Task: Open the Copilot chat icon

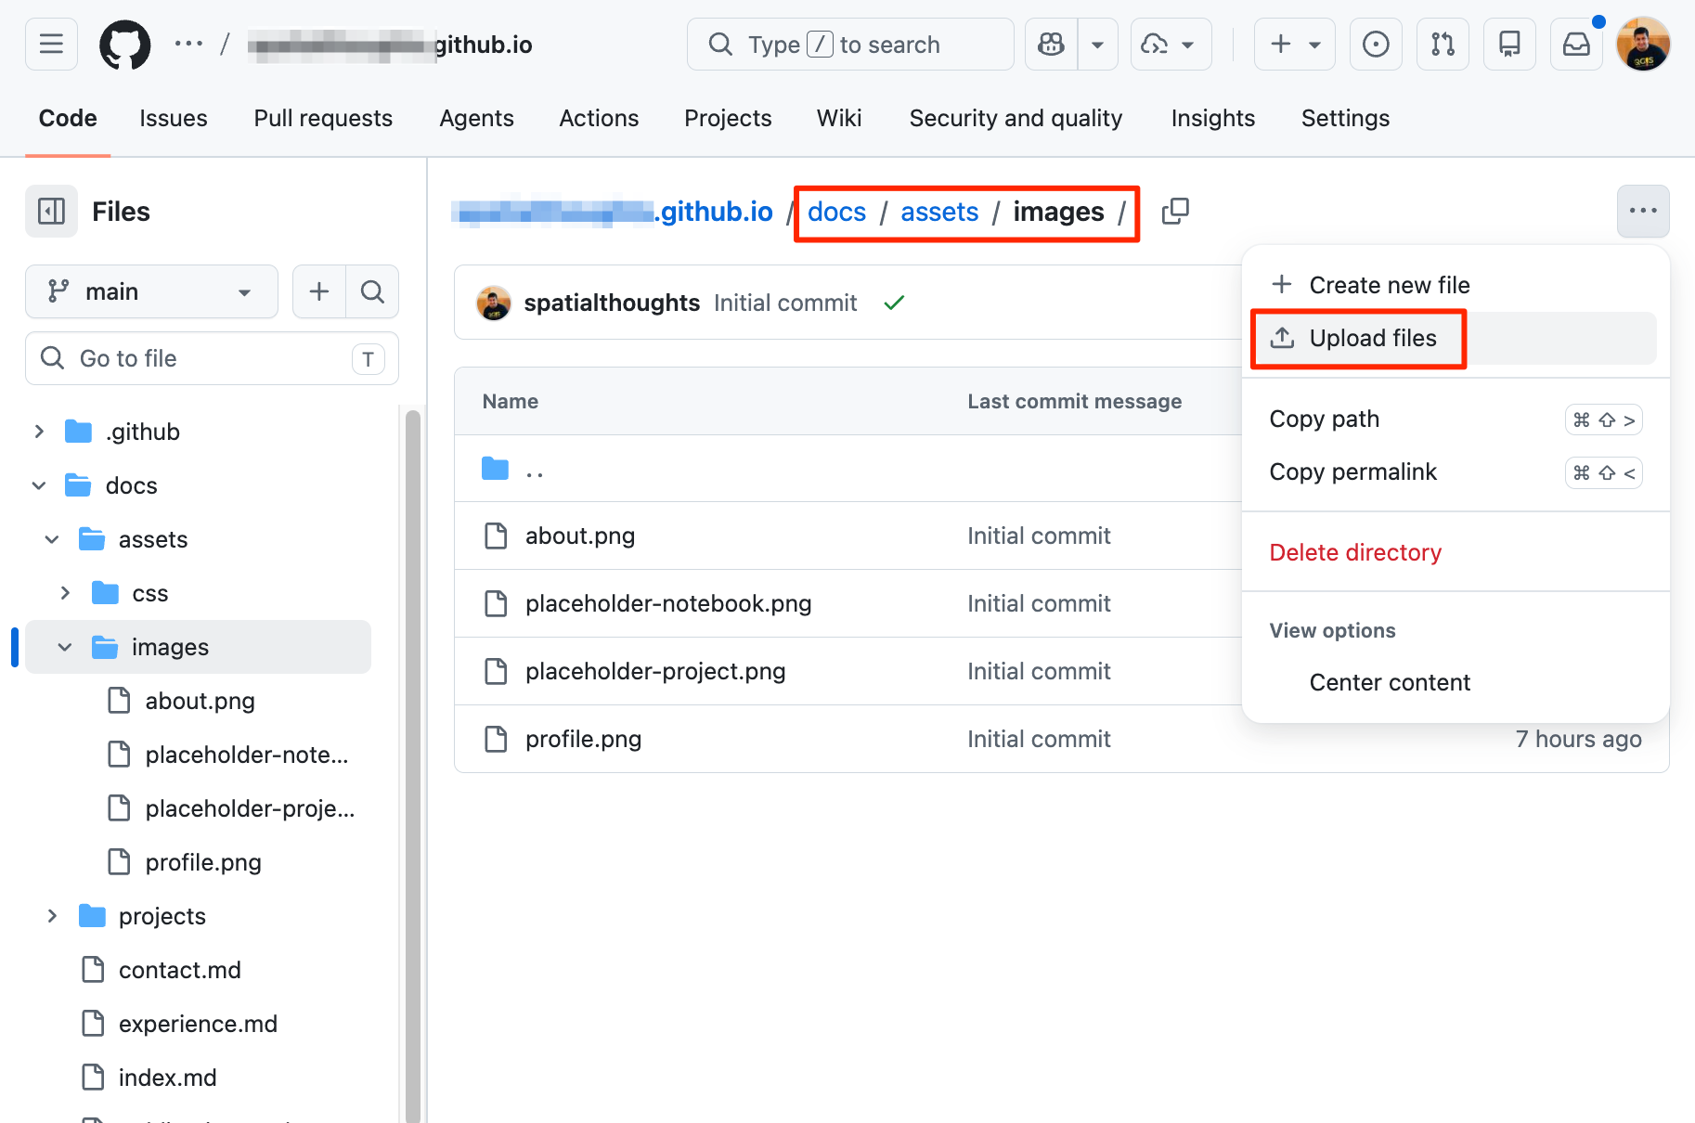Action: point(1051,45)
